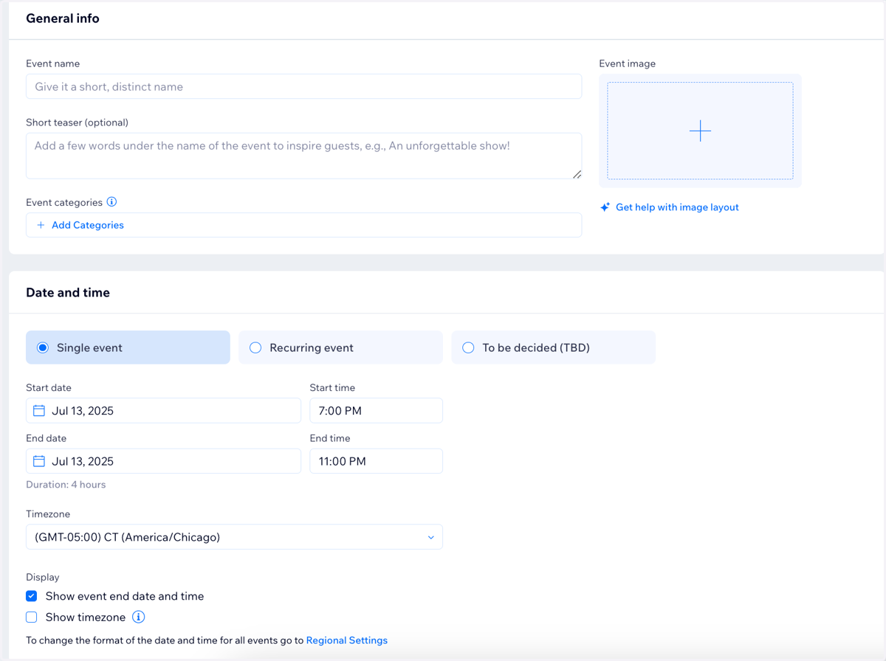Select the Single event option
This screenshot has height=661, width=886.
pos(128,347)
